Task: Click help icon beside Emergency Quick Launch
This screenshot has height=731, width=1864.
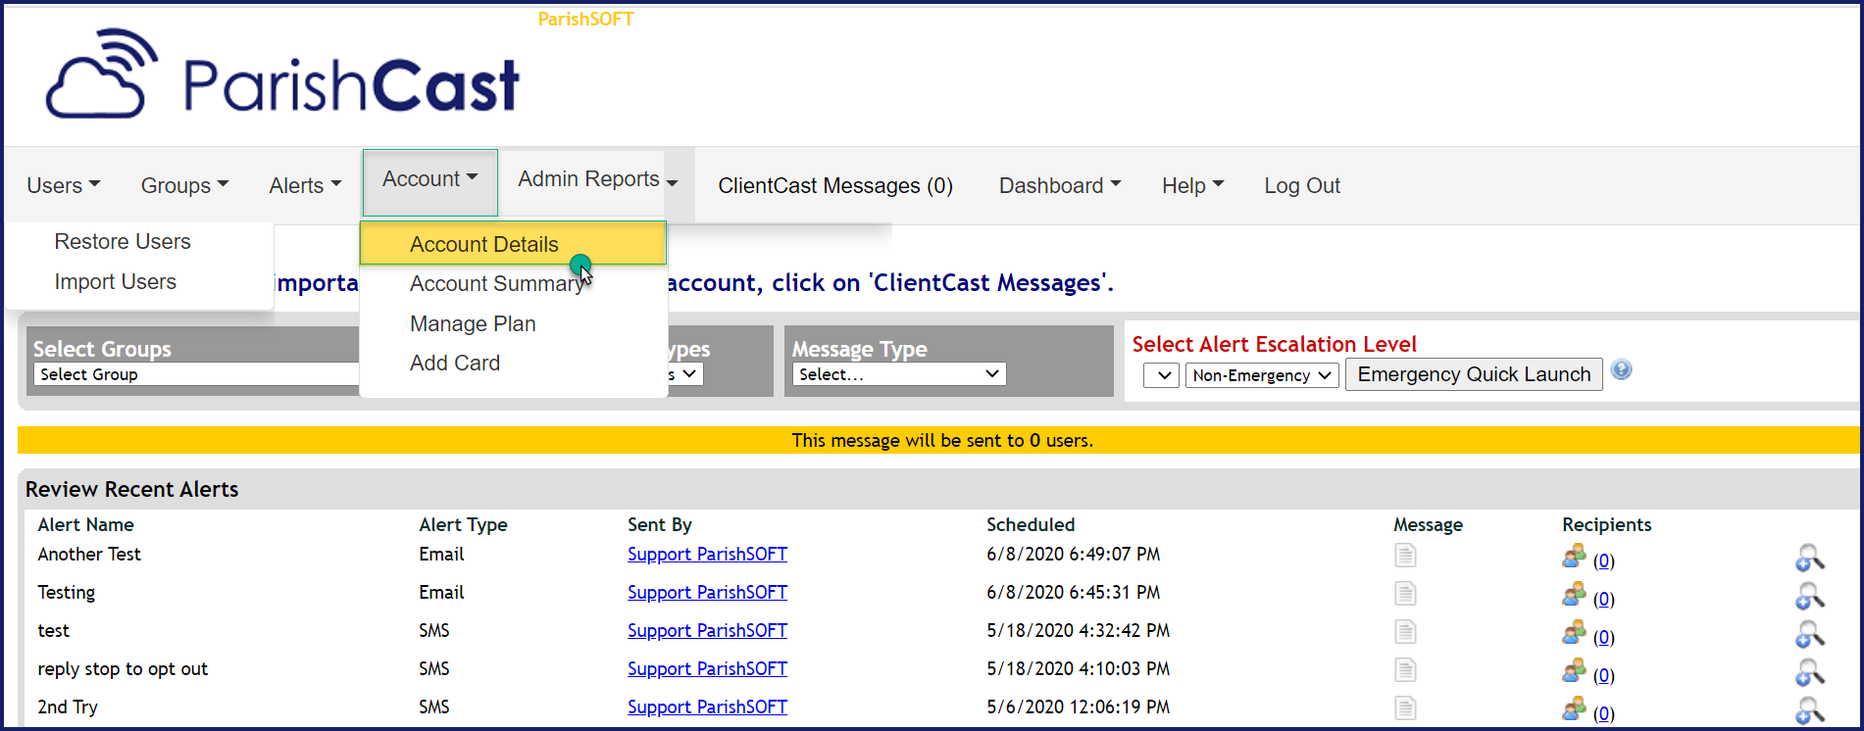Action: (1622, 369)
